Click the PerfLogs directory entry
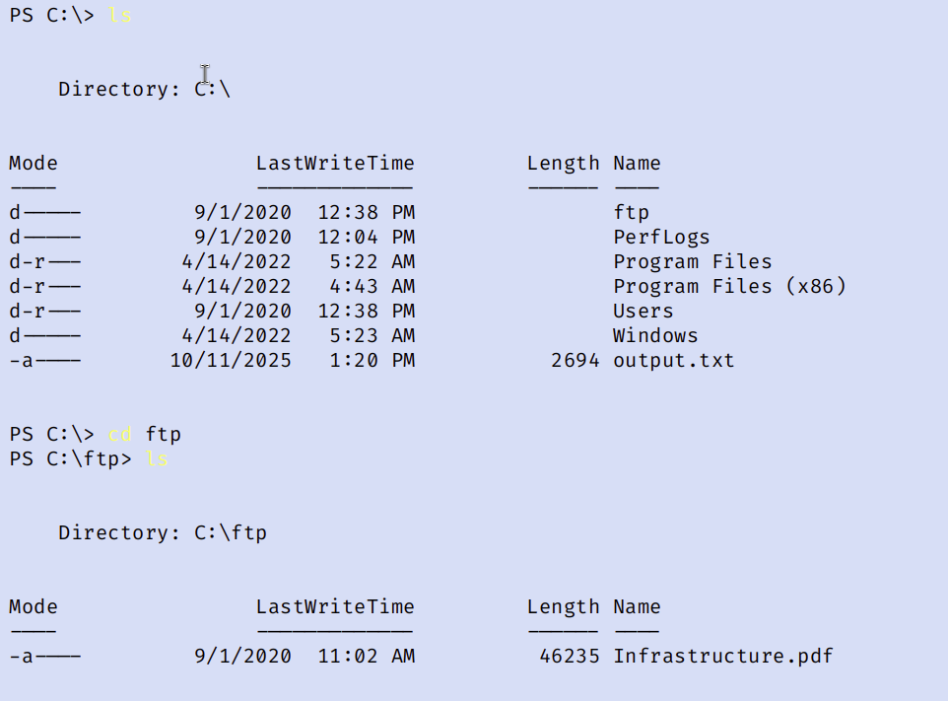948x701 pixels. click(x=661, y=238)
